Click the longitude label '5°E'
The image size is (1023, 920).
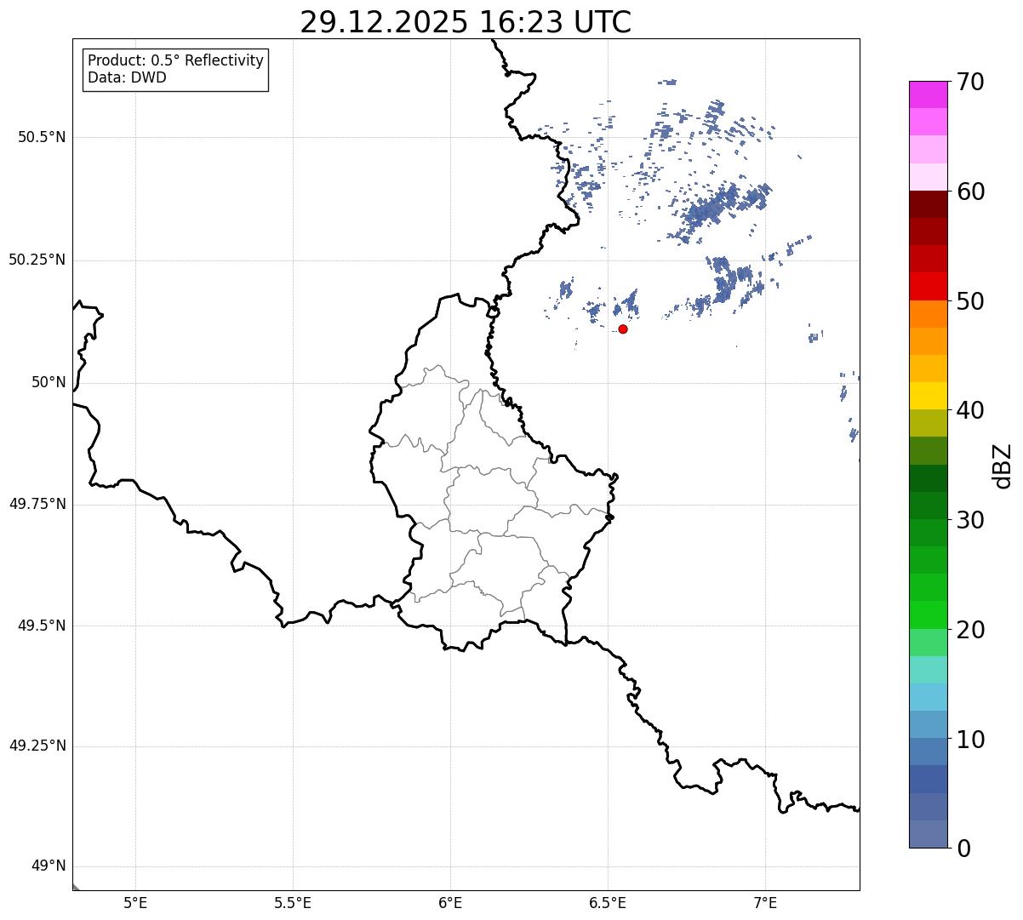pos(135,904)
